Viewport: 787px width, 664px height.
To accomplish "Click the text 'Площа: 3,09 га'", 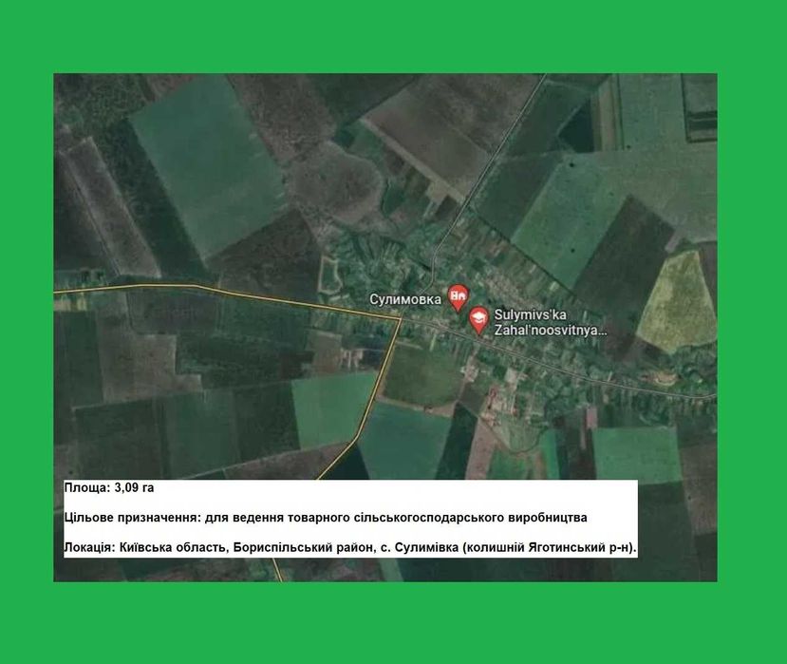I will (x=109, y=487).
